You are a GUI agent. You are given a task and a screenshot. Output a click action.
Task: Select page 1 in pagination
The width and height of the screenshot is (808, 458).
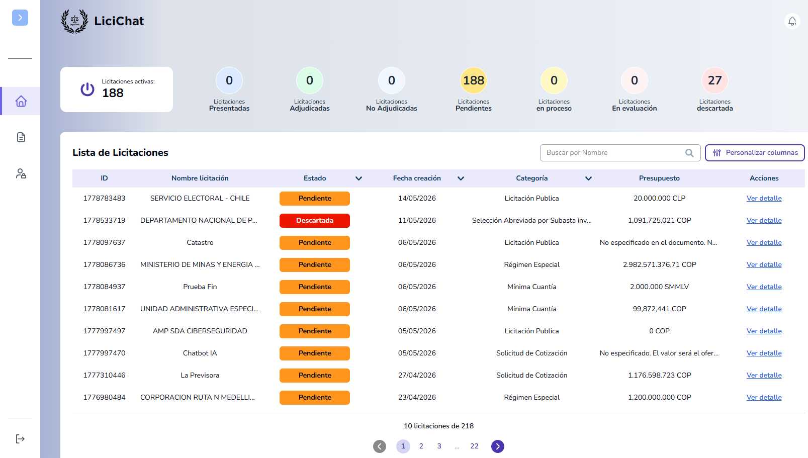point(403,446)
